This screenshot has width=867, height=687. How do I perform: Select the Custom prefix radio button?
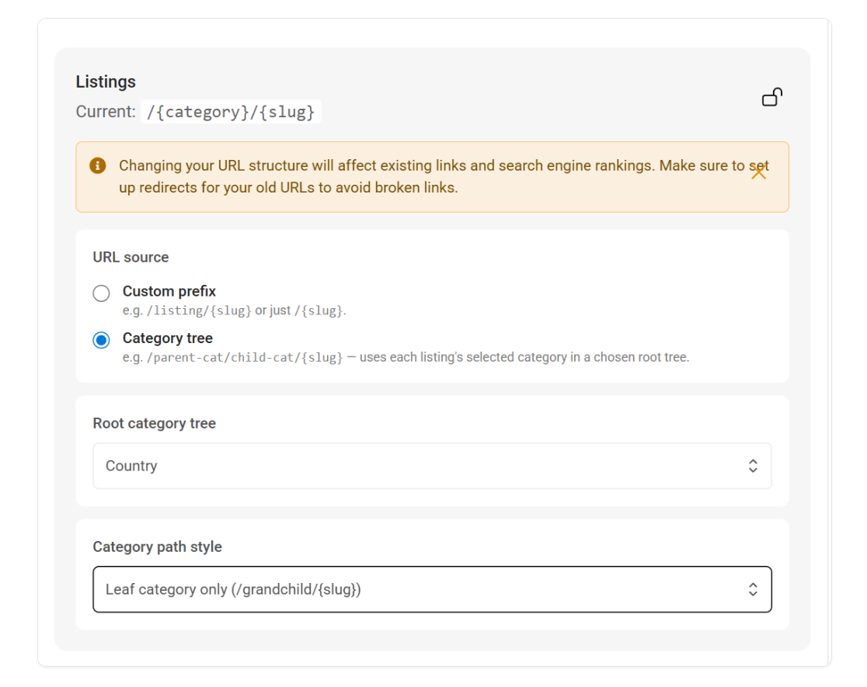pos(101,293)
